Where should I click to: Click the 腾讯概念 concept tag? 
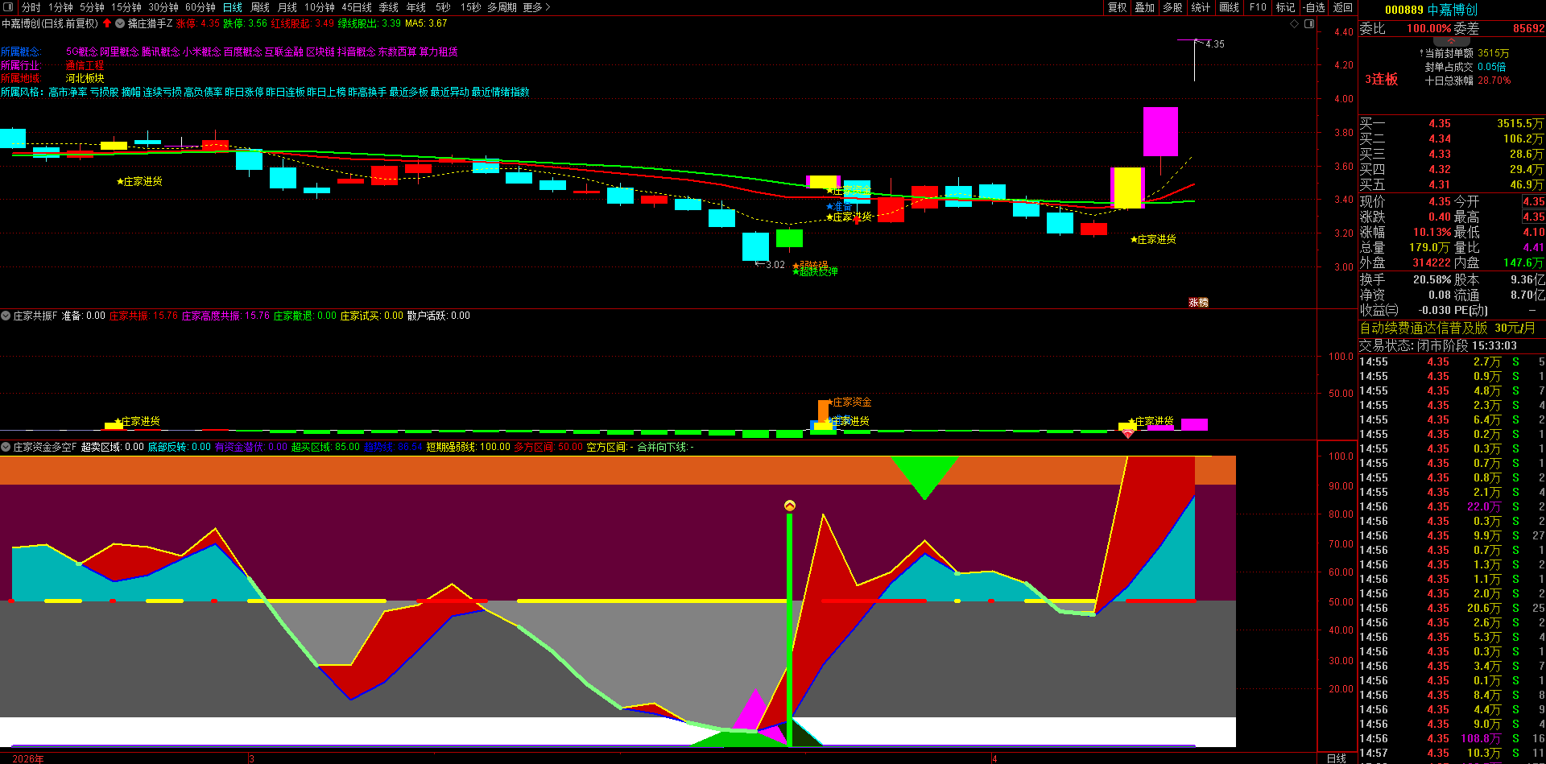point(161,52)
